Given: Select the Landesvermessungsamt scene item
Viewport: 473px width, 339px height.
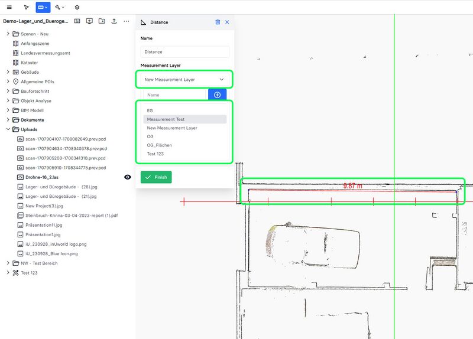Looking at the screenshot, I should click(46, 53).
